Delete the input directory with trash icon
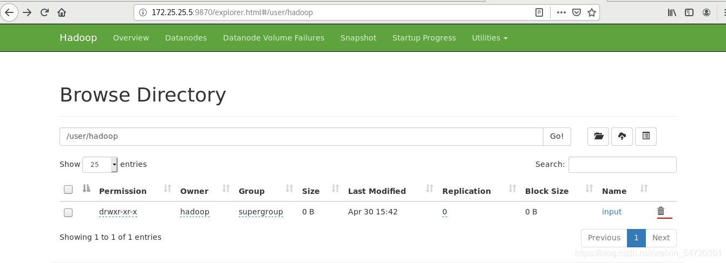Viewport: 726px width, 263px height. [x=661, y=211]
